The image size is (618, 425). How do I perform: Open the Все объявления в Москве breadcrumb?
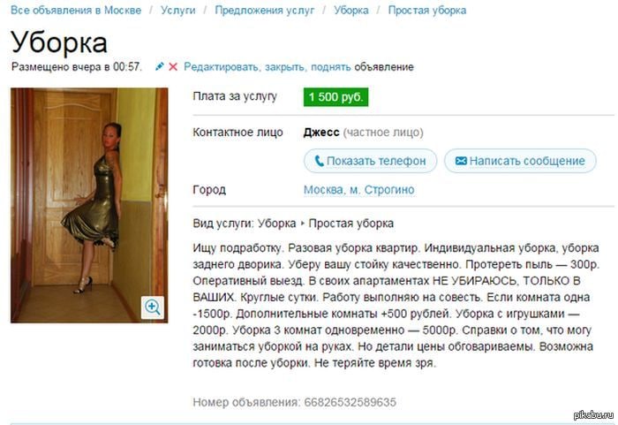click(x=76, y=11)
